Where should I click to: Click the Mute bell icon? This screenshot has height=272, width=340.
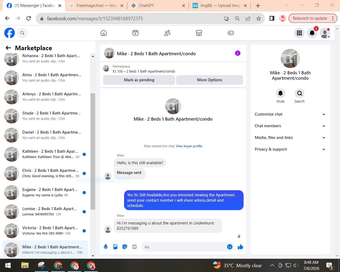pyautogui.click(x=280, y=93)
